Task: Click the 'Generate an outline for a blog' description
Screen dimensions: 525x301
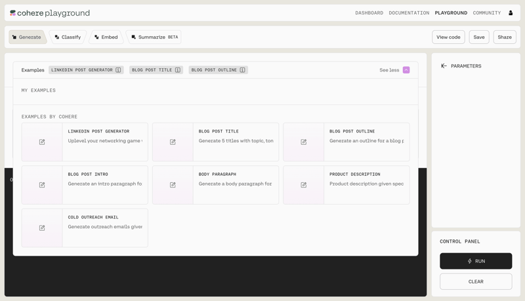Action: pos(367,141)
